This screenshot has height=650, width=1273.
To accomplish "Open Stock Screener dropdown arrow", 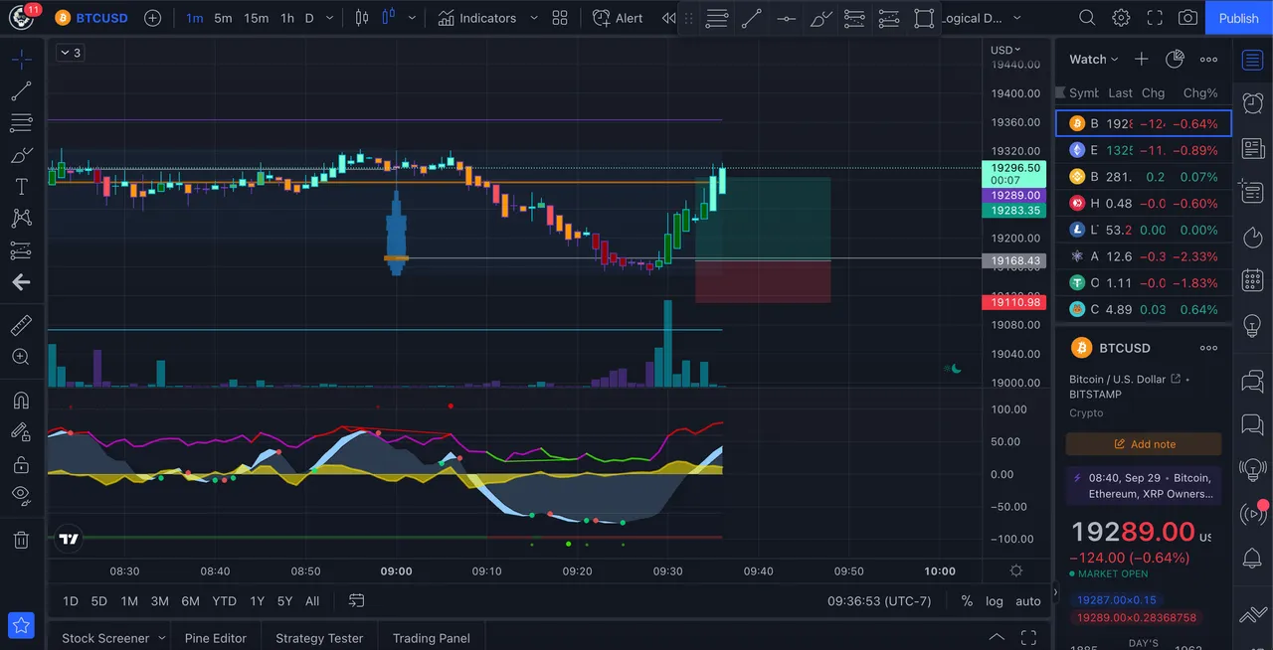I will click(160, 638).
